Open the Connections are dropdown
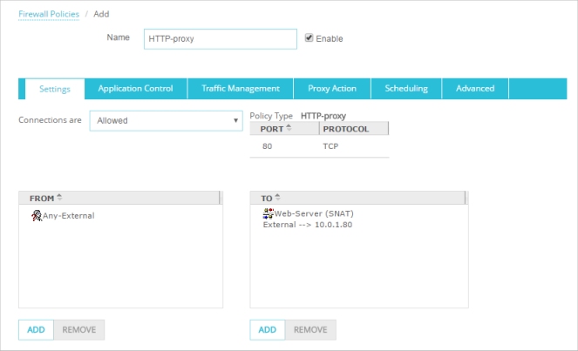This screenshot has width=578, height=351. point(166,120)
